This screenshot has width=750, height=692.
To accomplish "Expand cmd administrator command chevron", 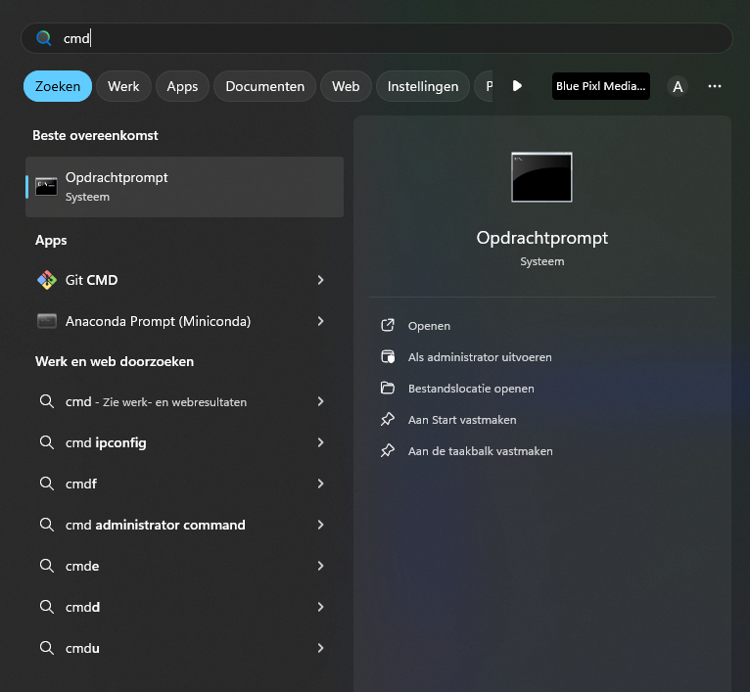I will (x=320, y=525).
